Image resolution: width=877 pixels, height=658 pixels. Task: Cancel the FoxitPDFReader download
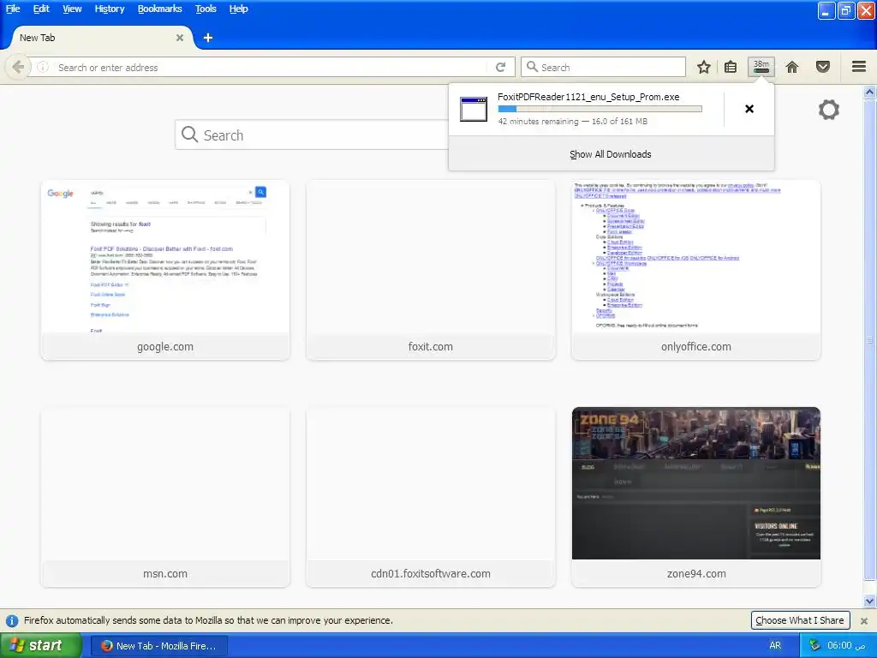[x=749, y=109]
